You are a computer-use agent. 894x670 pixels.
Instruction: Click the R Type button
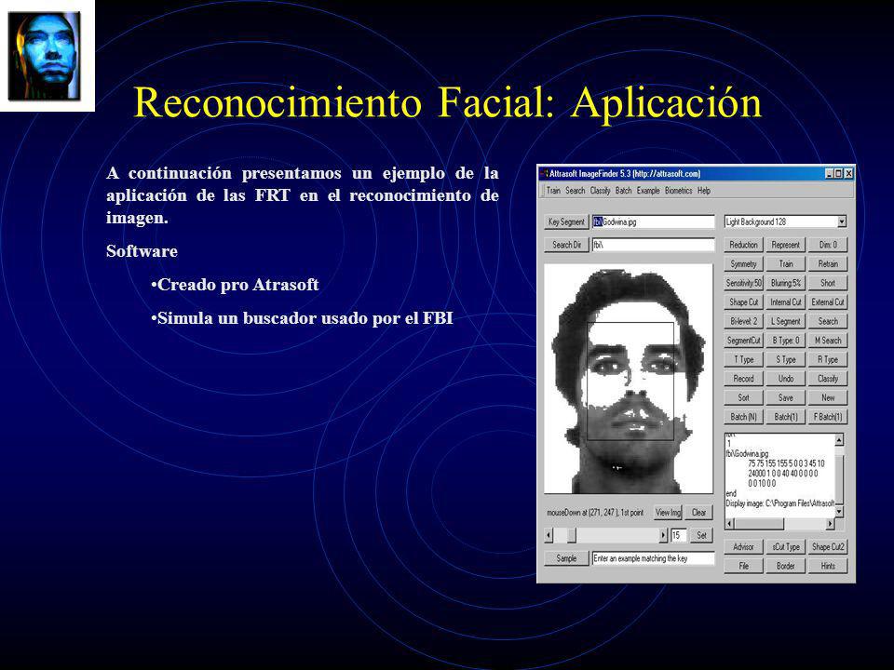[828, 359]
